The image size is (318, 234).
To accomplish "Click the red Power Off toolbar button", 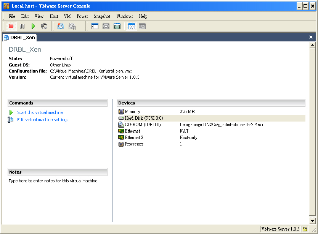I will pyautogui.click(x=11, y=26).
